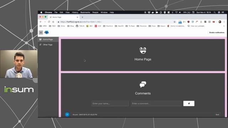Click the Comments speech bubbles icon
This screenshot has height=128, width=228.
click(143, 85)
